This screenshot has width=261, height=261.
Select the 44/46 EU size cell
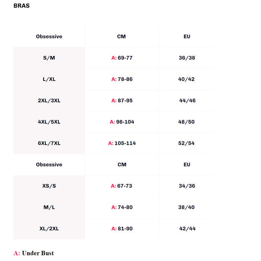point(187,100)
